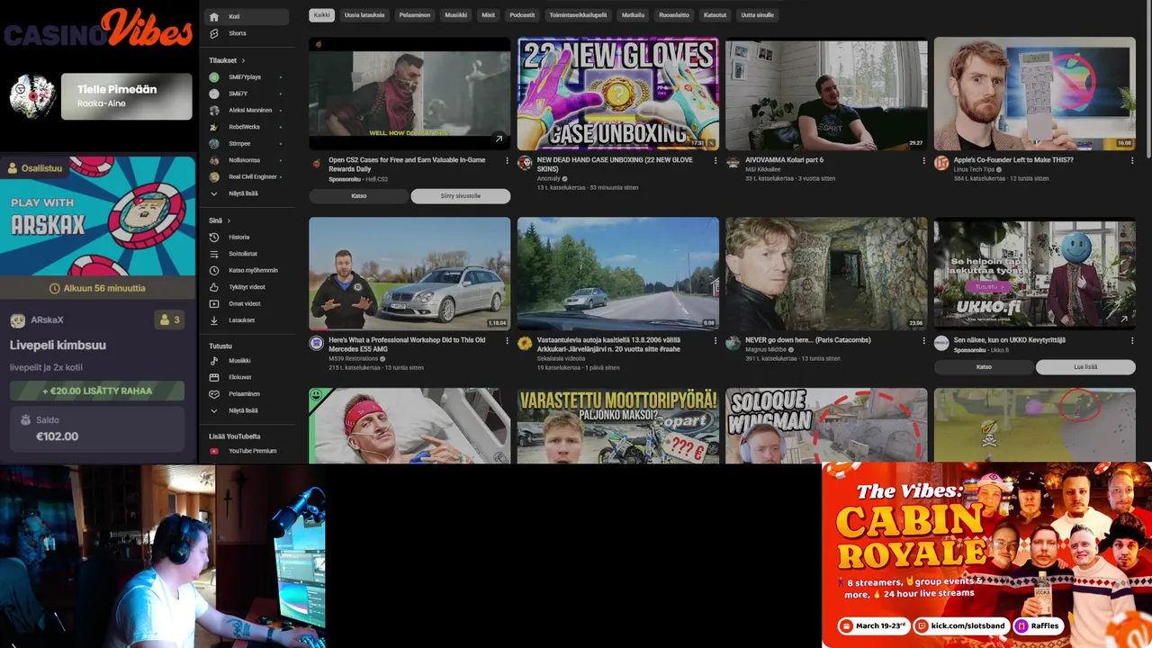Image resolution: width=1152 pixels, height=648 pixels.
Task: Open Paris Catacombs video thumbnail
Action: tap(826, 274)
